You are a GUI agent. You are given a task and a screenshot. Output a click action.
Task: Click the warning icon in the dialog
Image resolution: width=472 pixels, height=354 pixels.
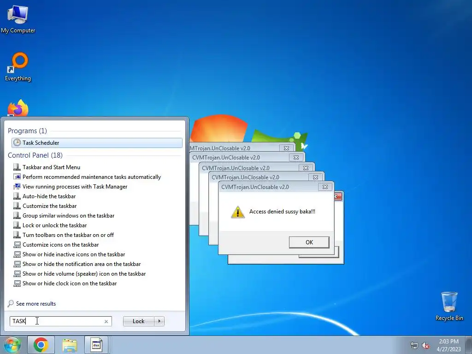coord(237,212)
